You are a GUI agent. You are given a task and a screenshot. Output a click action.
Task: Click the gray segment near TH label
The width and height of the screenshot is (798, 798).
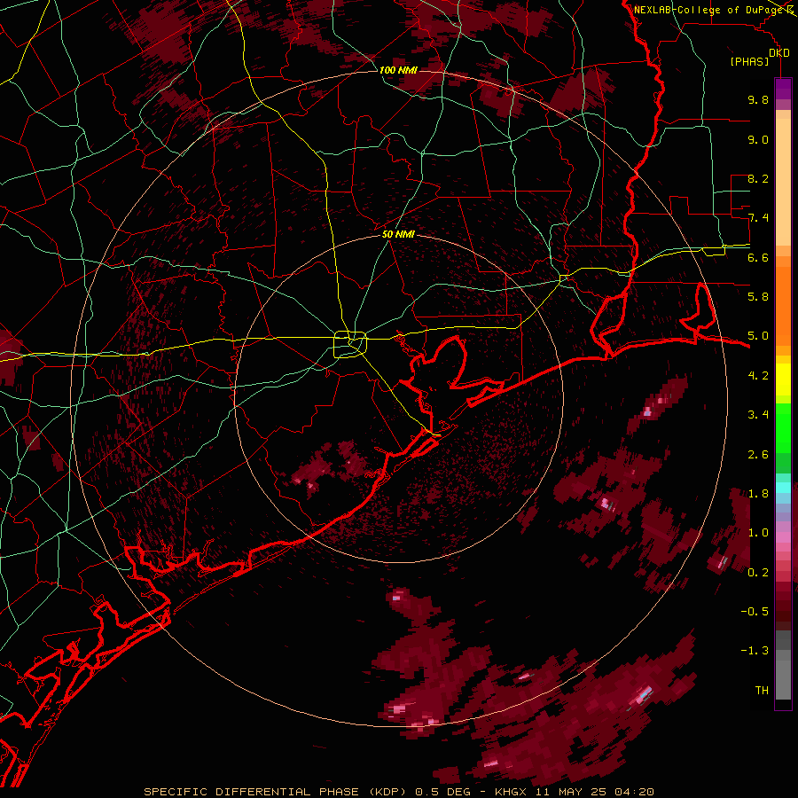click(x=783, y=679)
